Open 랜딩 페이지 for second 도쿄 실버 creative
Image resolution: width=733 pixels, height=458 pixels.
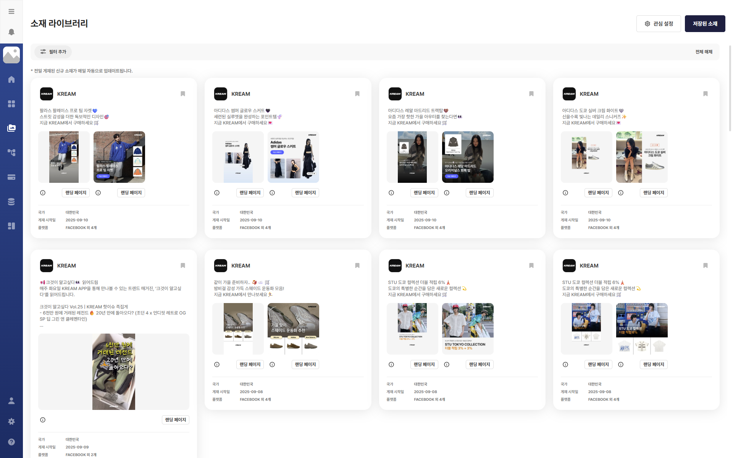tap(654, 193)
